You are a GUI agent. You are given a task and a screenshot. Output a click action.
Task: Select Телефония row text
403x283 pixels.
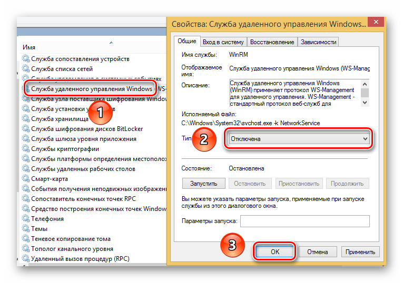[x=47, y=219]
